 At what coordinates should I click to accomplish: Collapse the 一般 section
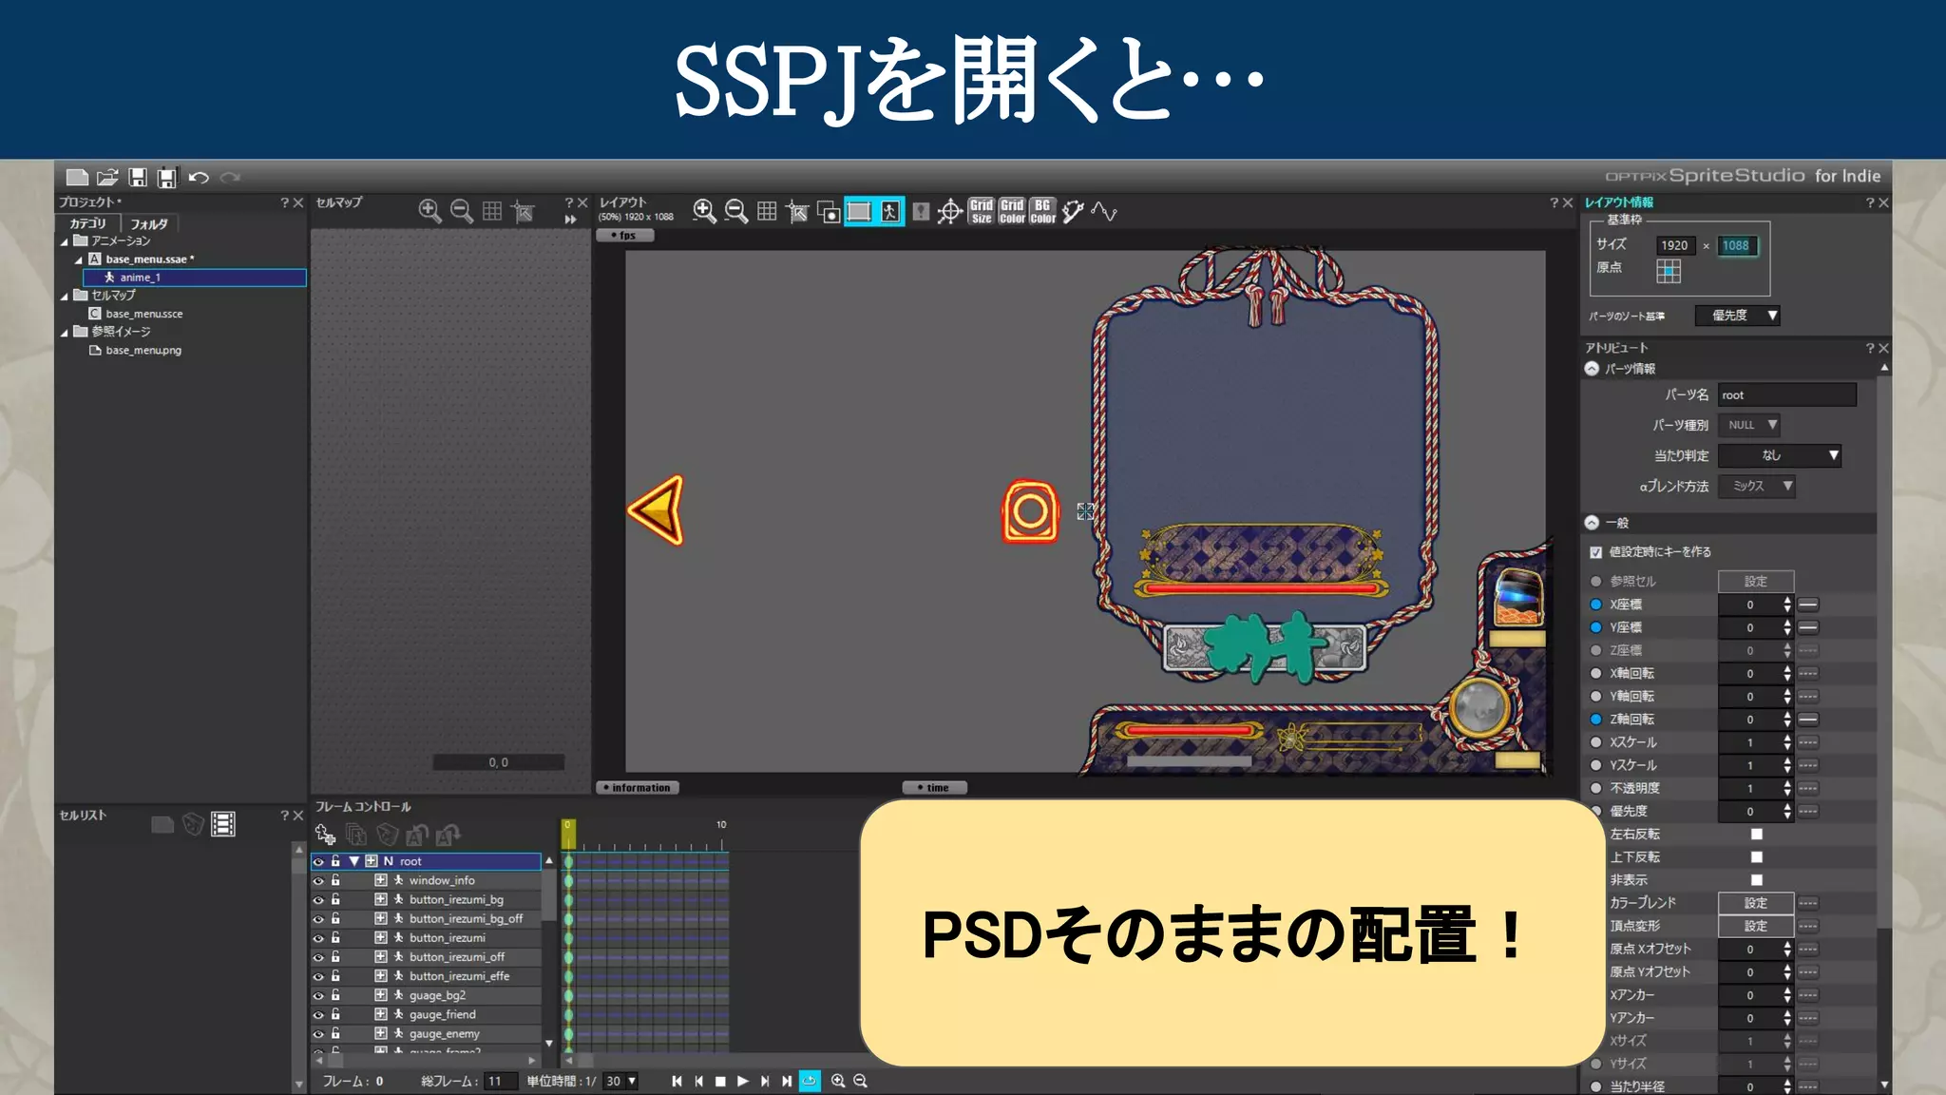(x=1592, y=523)
